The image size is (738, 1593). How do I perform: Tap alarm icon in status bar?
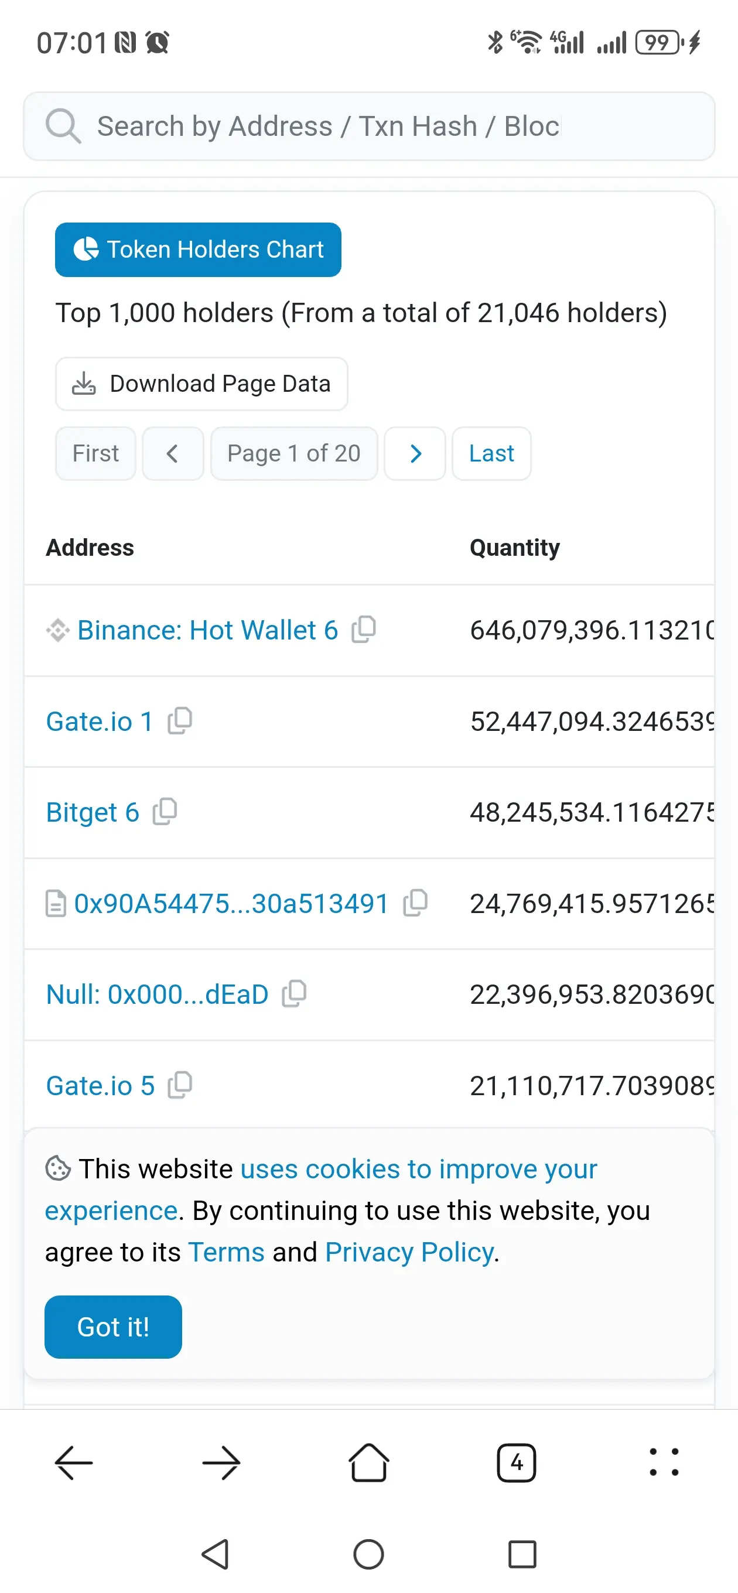(157, 43)
